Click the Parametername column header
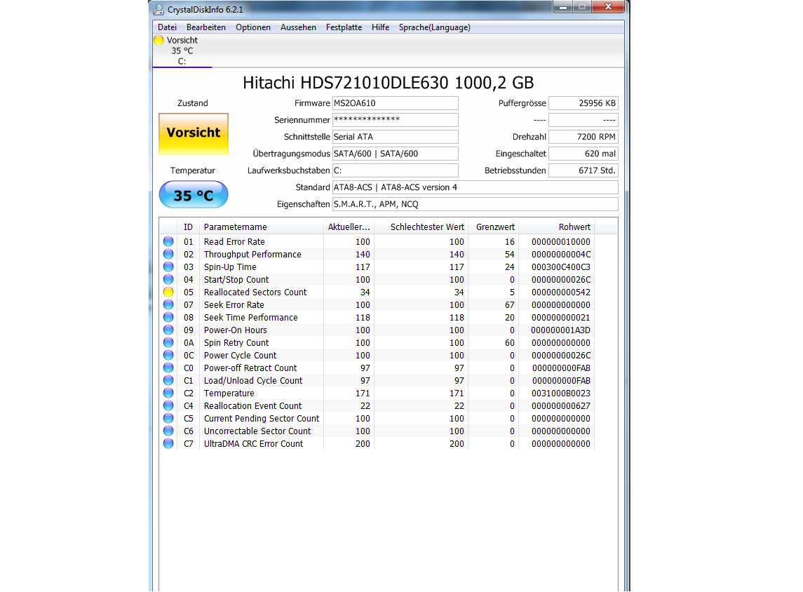The height and width of the screenshot is (592, 803). 261,227
